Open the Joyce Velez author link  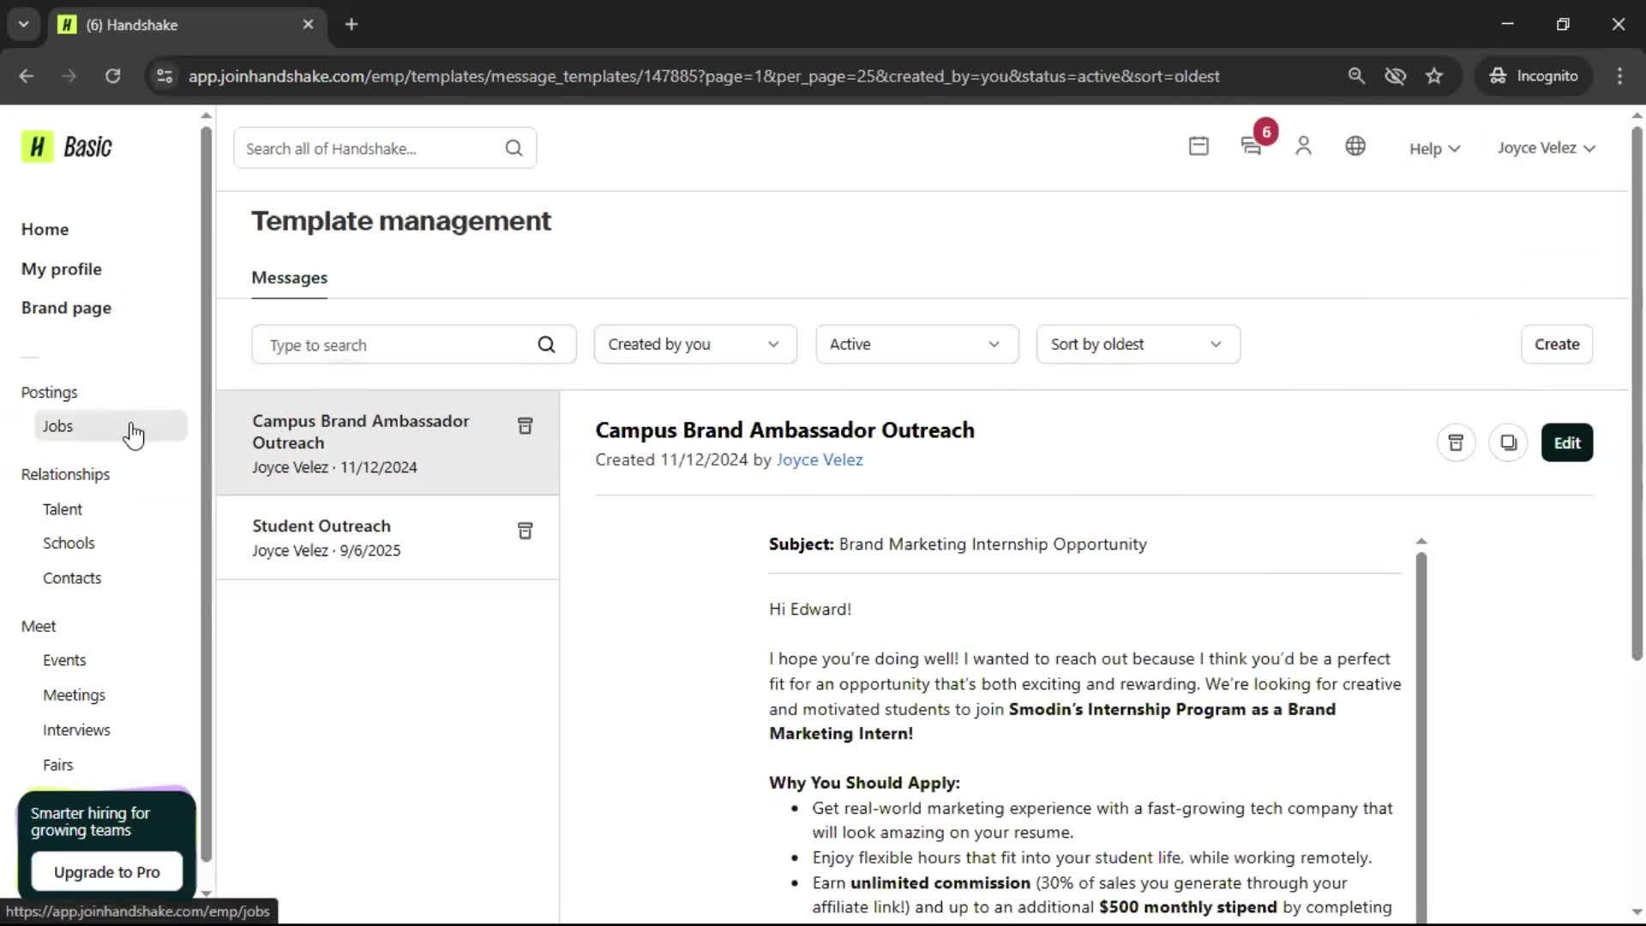tap(820, 460)
